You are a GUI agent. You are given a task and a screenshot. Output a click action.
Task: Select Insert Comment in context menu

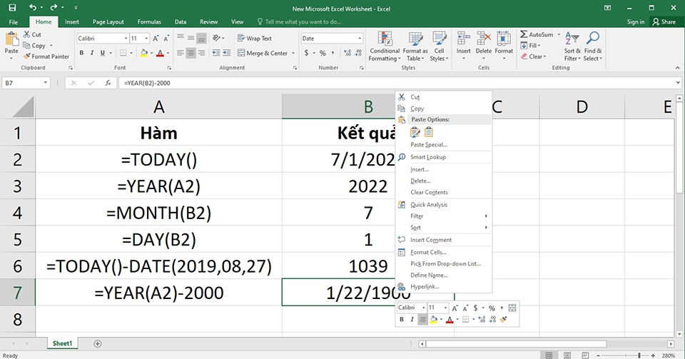[x=443, y=240]
